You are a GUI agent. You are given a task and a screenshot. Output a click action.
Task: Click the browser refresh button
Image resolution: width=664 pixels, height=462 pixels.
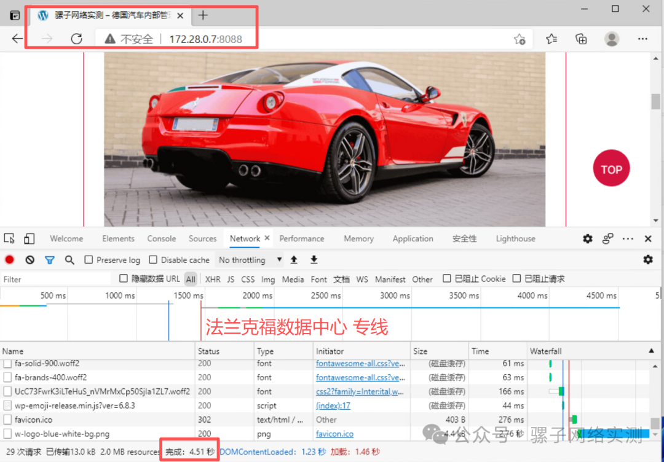point(76,39)
